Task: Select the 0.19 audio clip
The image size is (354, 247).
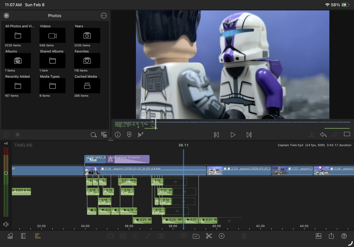Action: (129, 211)
